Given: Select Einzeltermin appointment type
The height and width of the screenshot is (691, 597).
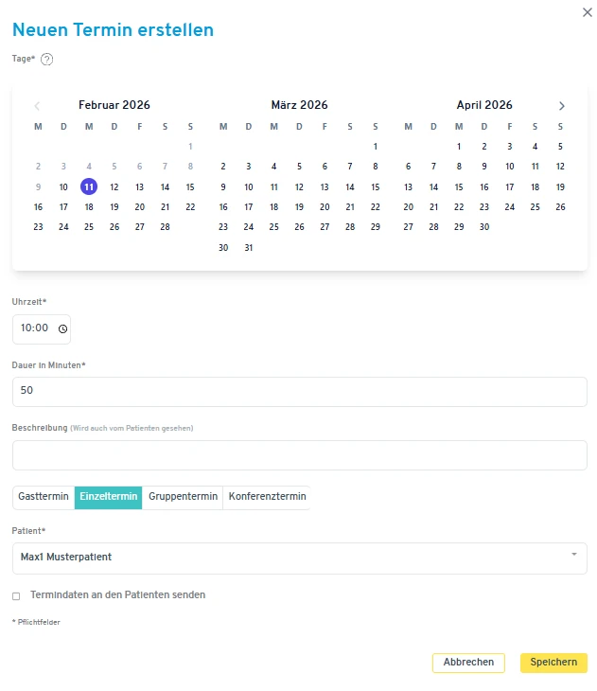Looking at the screenshot, I should [x=109, y=497].
